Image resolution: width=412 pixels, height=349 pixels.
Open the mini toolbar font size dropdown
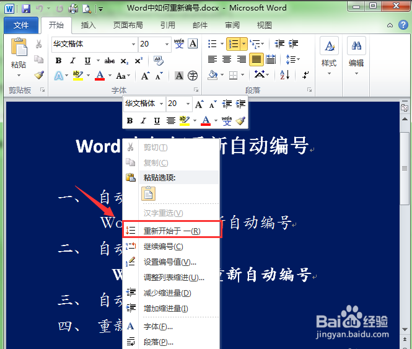coord(188,104)
